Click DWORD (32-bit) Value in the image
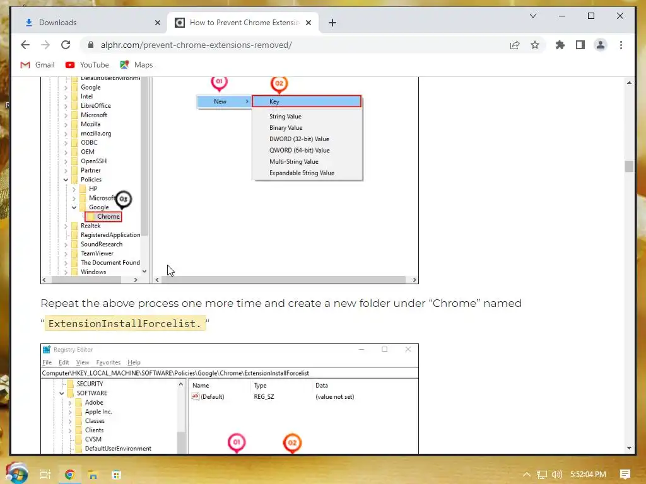Image resolution: width=646 pixels, height=484 pixels. pyautogui.click(x=299, y=139)
